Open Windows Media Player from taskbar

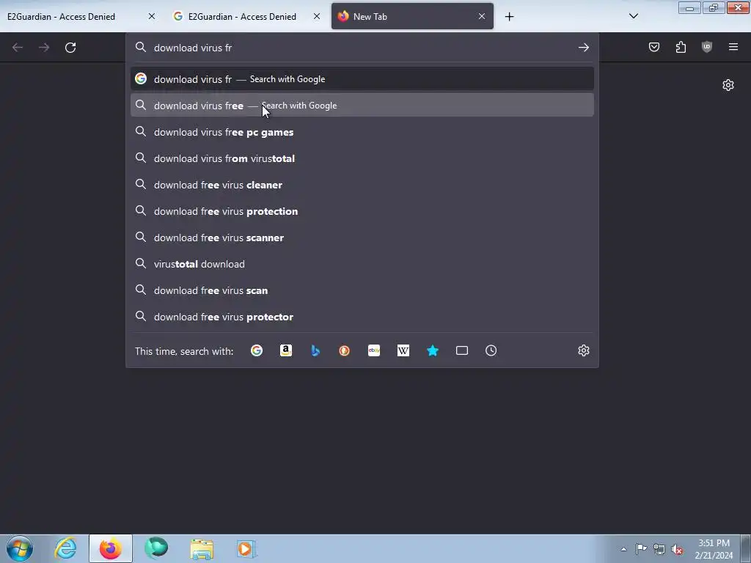(246, 548)
